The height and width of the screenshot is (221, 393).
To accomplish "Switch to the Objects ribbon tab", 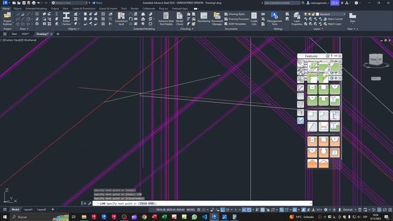I will pos(17,9).
